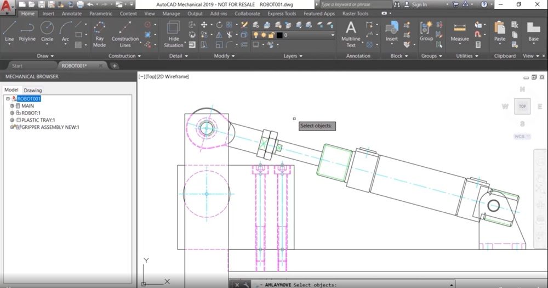
Task: Click the Sign In button
Action: [x=419, y=4]
